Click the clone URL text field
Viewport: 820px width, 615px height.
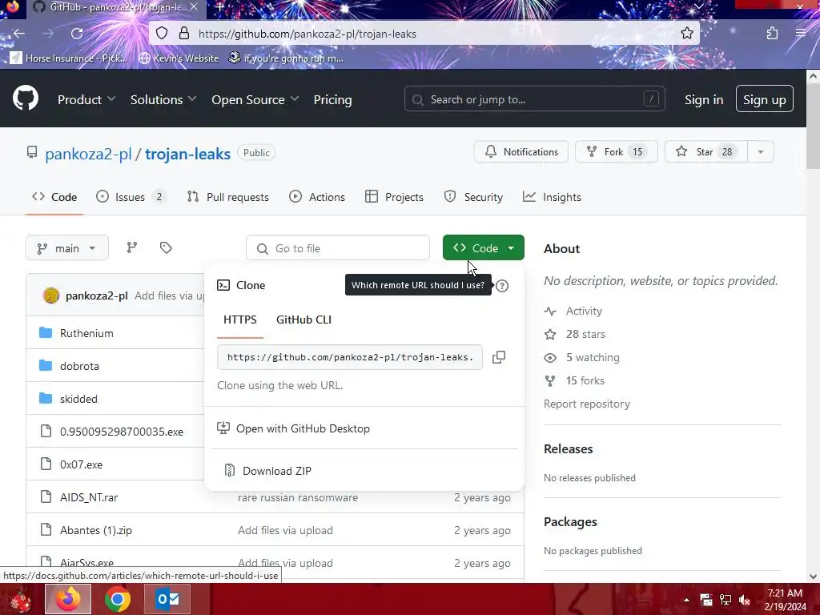(350, 357)
